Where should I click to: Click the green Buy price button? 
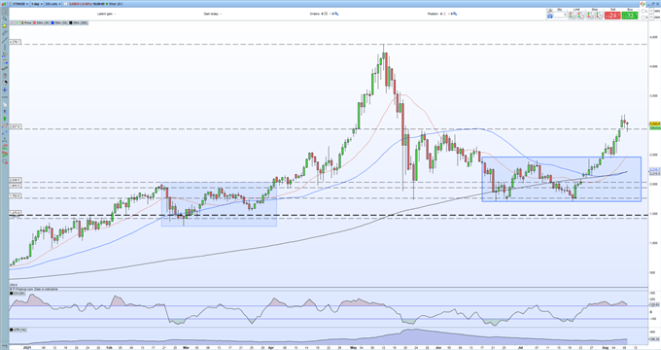pyautogui.click(x=629, y=16)
